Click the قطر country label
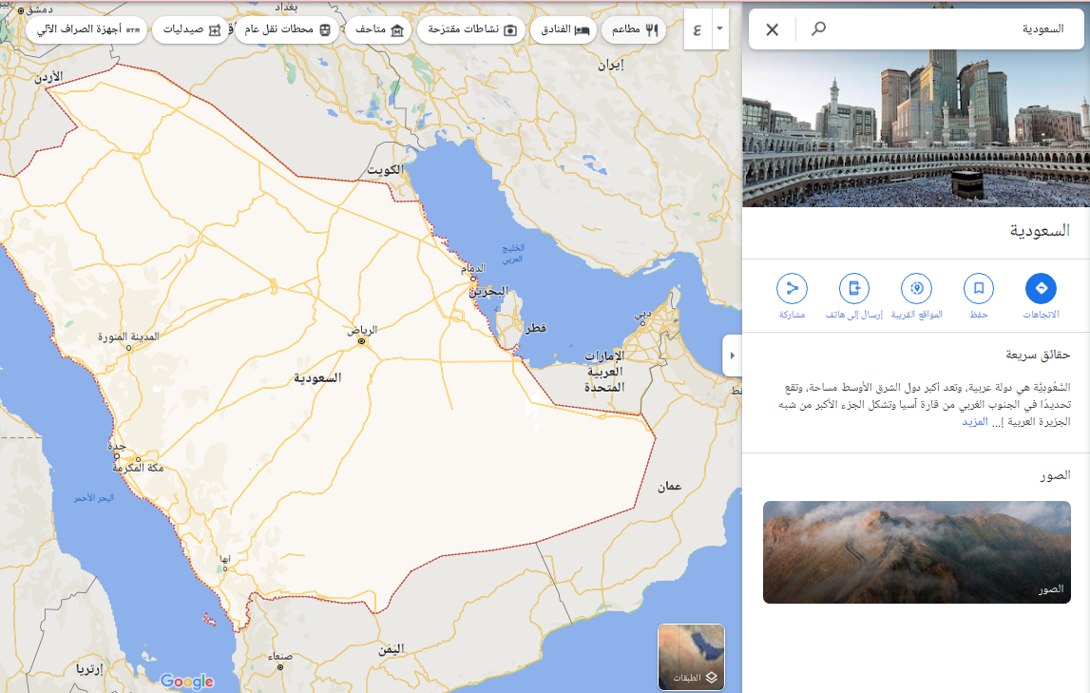The image size is (1090, 693). pos(535,328)
